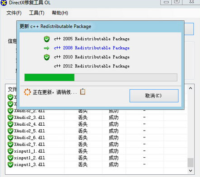Viewport: 200px width, 177px height.
Task: Click shield icon for xinput1_2.dll
Action: (10, 158)
